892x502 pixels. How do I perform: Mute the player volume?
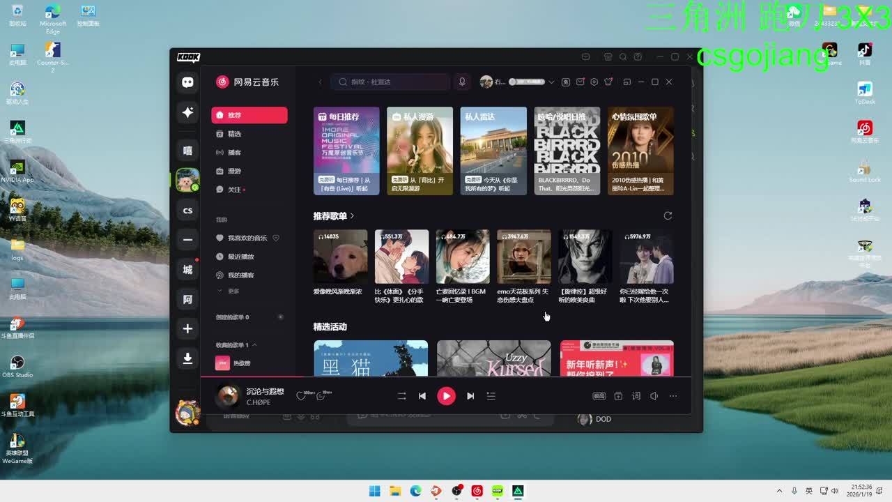[x=654, y=396]
